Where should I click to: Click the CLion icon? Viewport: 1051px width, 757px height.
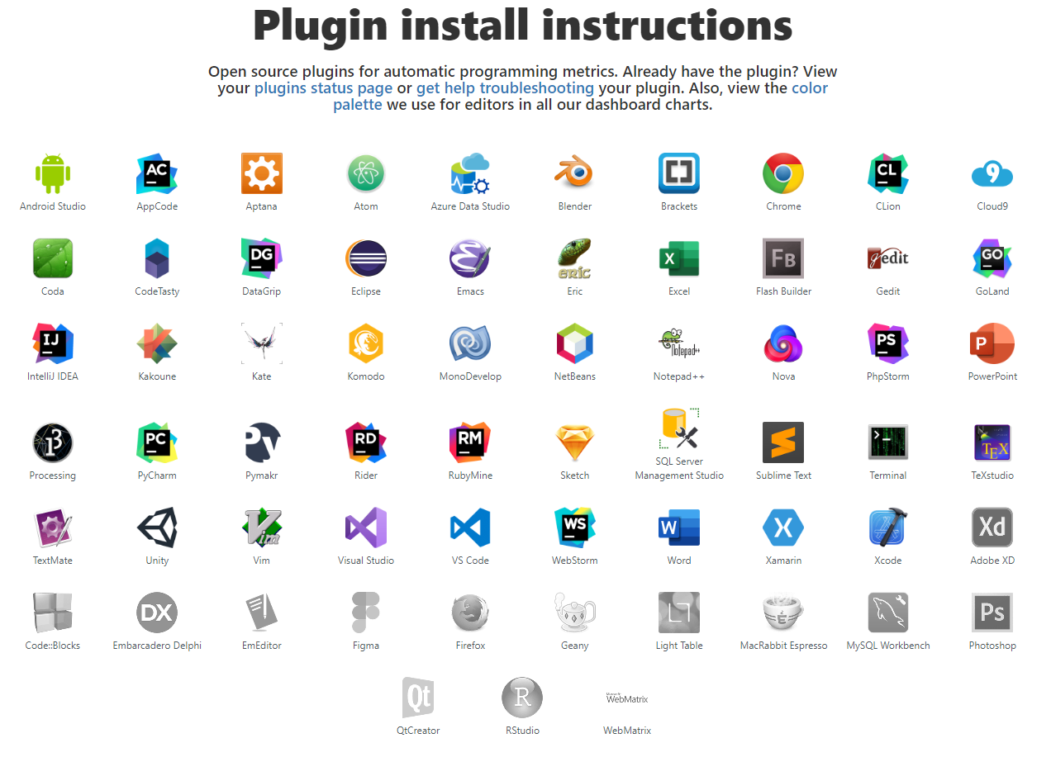click(888, 173)
